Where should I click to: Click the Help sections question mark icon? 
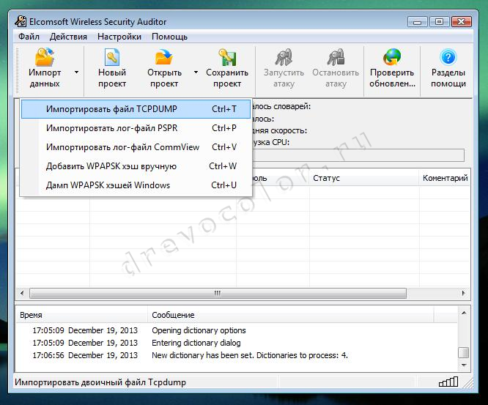(x=448, y=57)
